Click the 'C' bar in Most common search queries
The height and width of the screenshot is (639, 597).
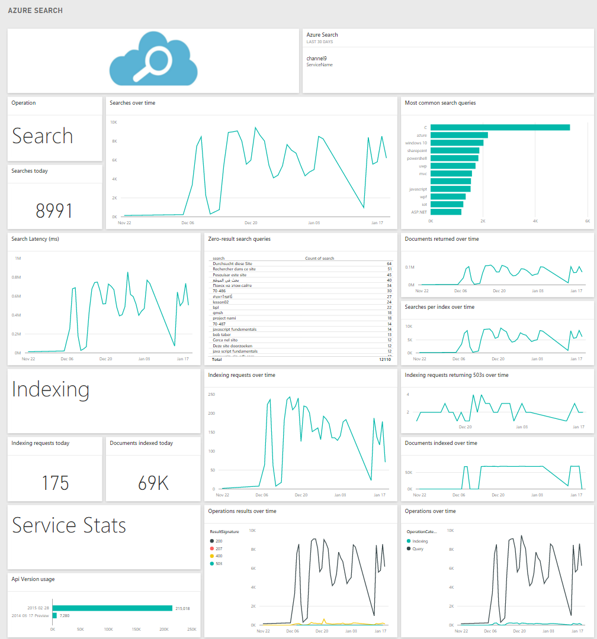click(500, 128)
